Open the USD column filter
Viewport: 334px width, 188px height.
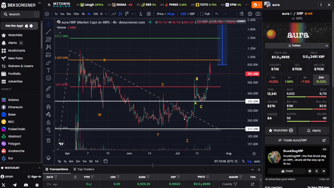point(118,177)
